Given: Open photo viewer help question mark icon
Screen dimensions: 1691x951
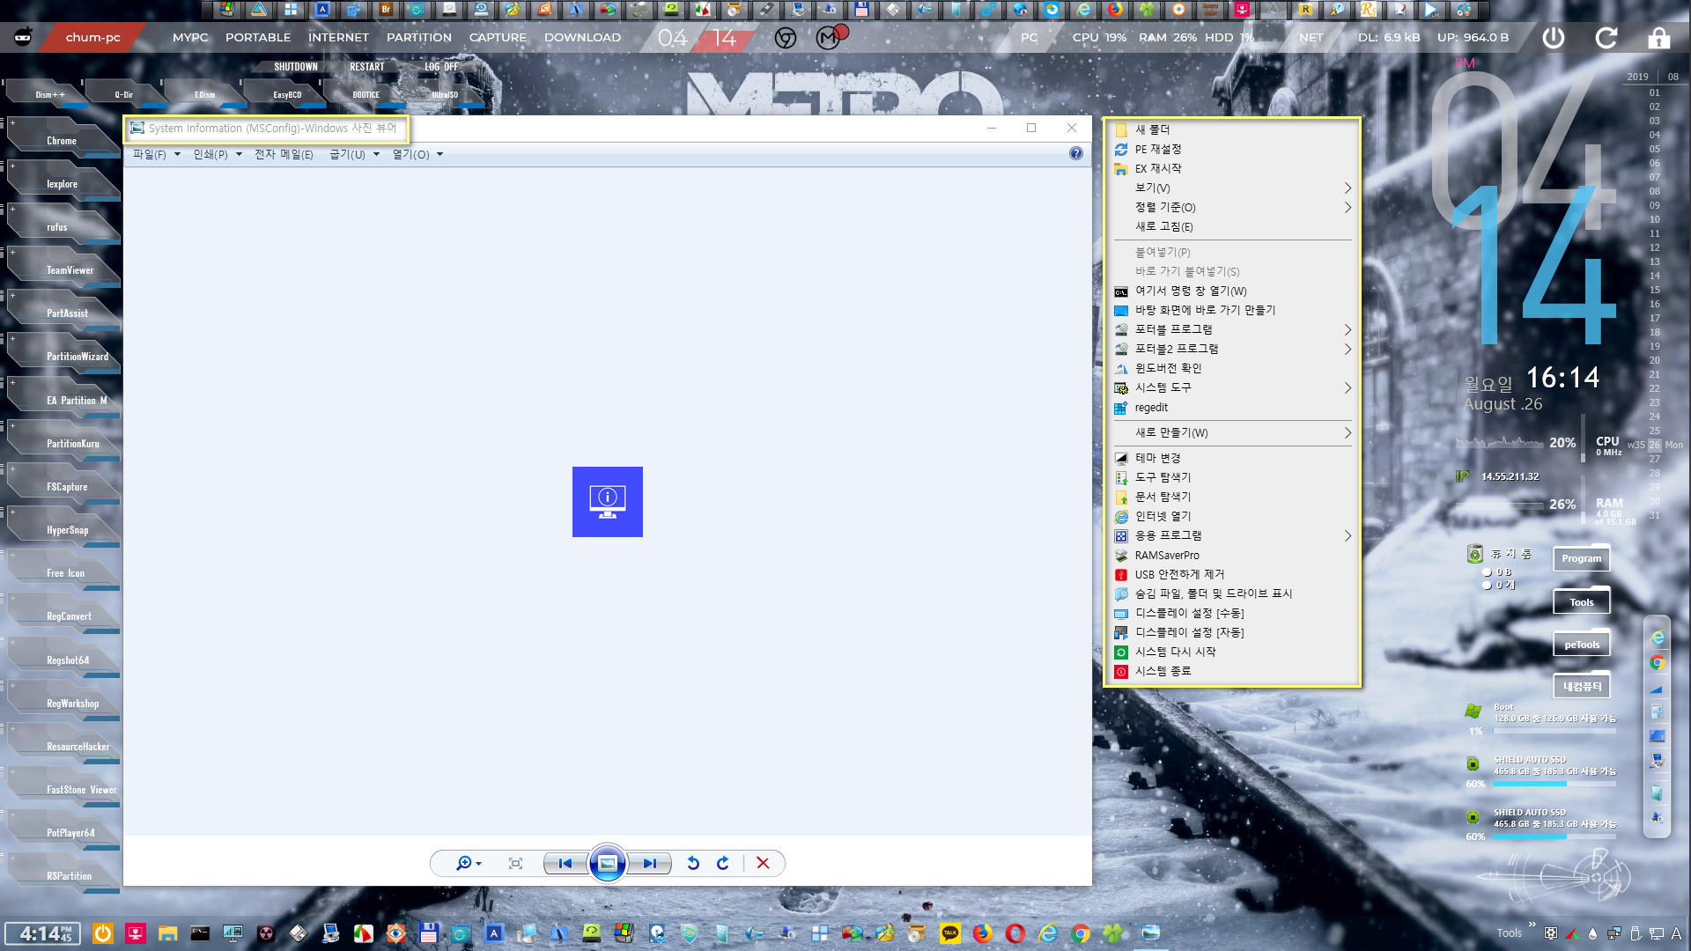Looking at the screenshot, I should click(1075, 153).
